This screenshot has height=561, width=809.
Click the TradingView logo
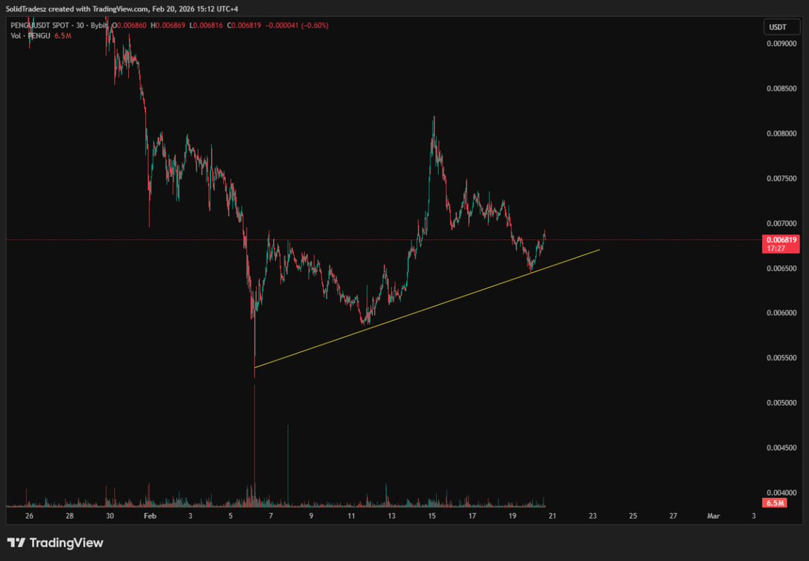[55, 543]
